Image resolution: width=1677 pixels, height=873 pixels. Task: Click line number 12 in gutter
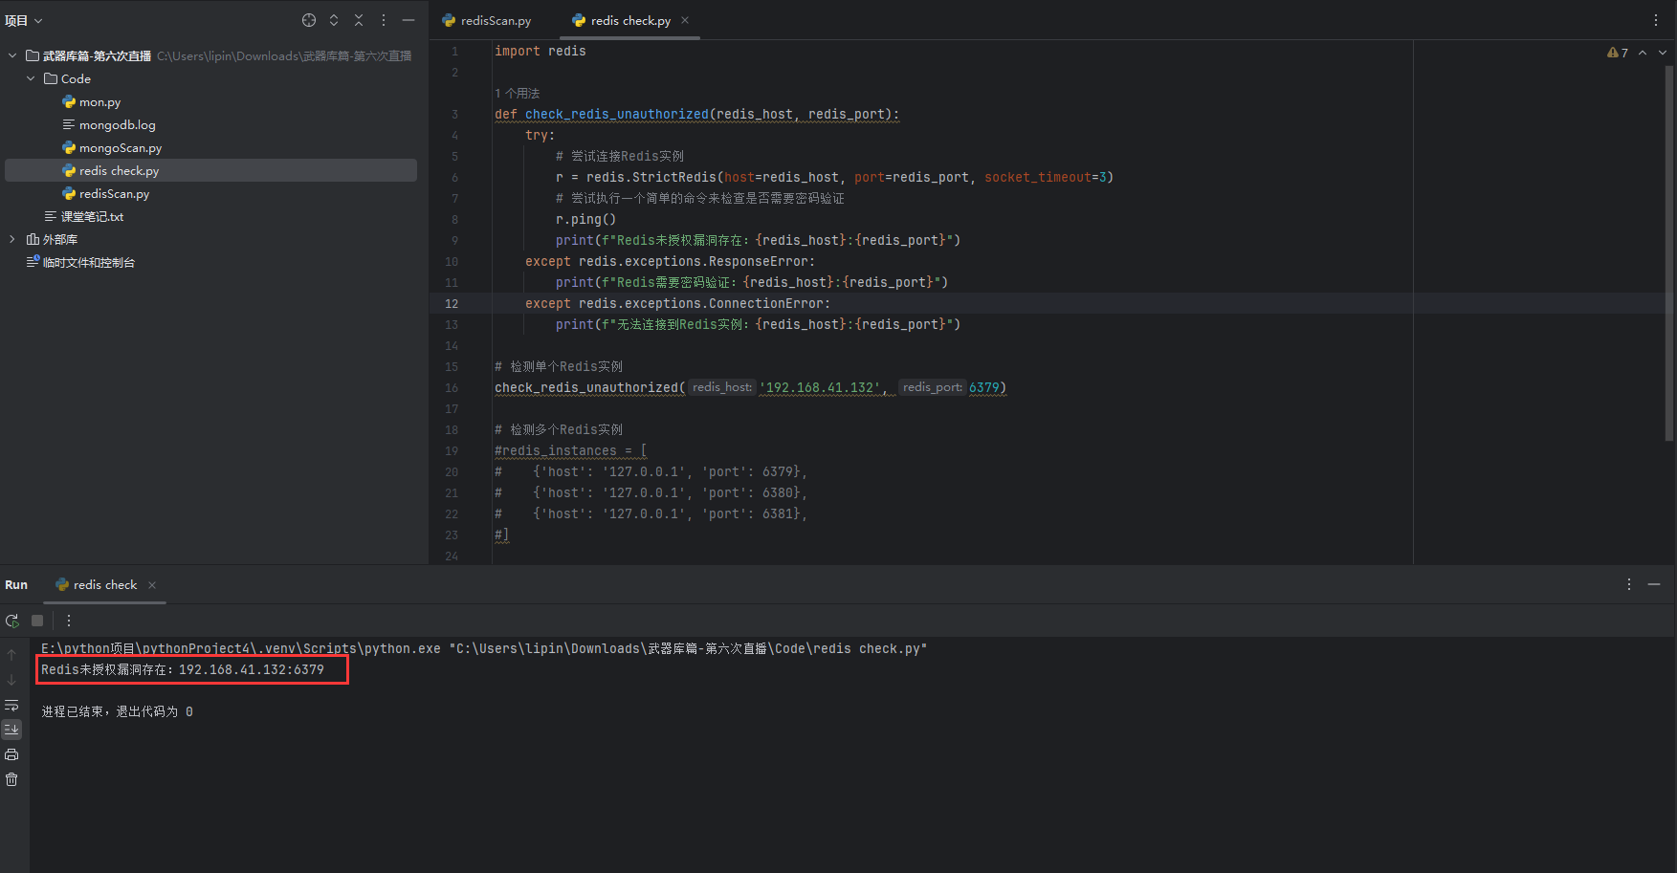pos(452,304)
